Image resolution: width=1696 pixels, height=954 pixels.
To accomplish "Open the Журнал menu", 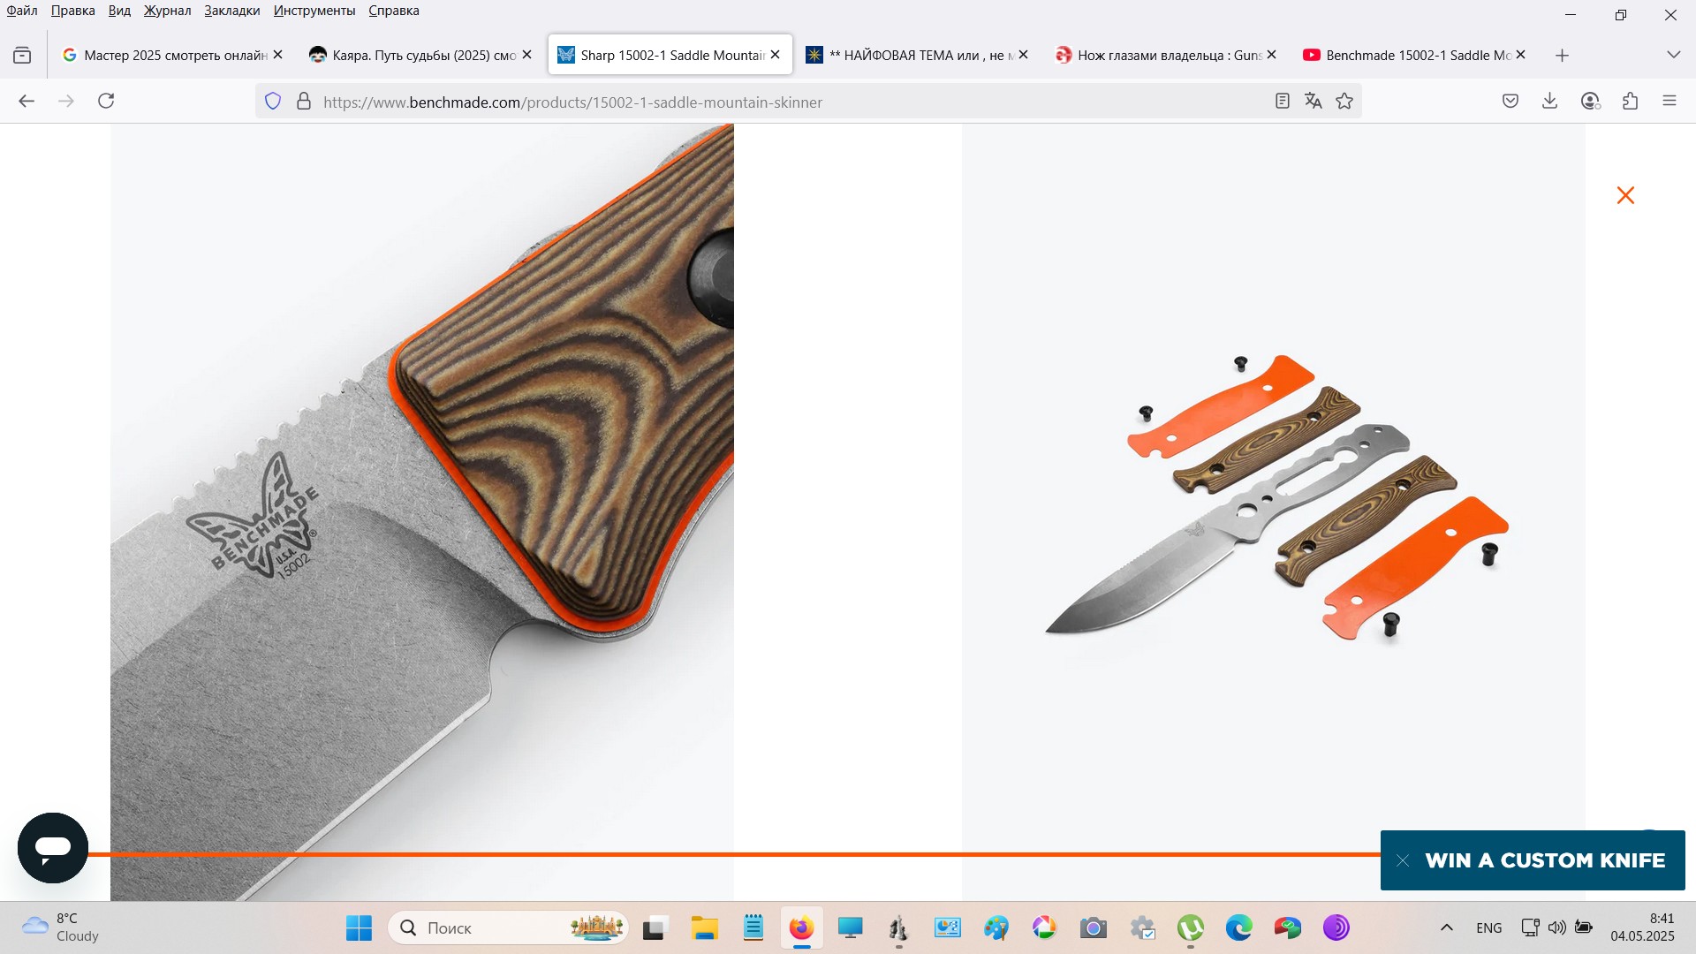I will click(x=167, y=11).
